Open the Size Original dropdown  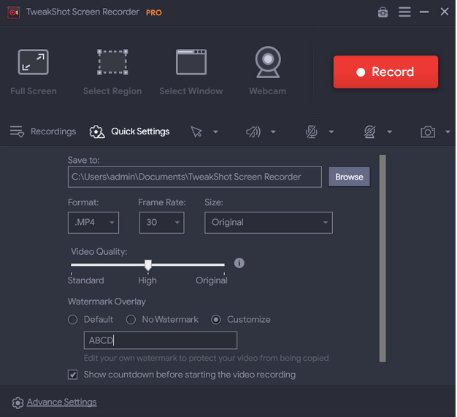(x=269, y=223)
